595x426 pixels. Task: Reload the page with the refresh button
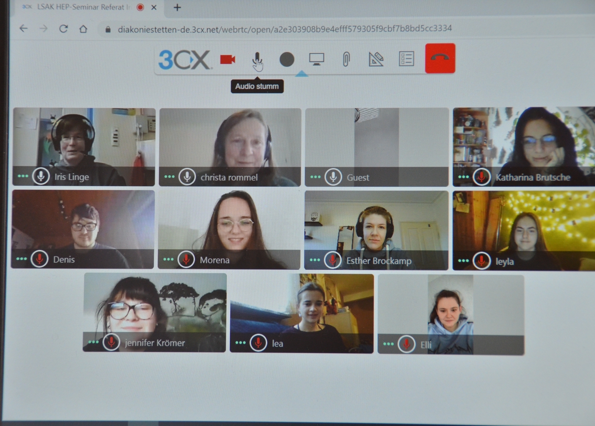[63, 29]
